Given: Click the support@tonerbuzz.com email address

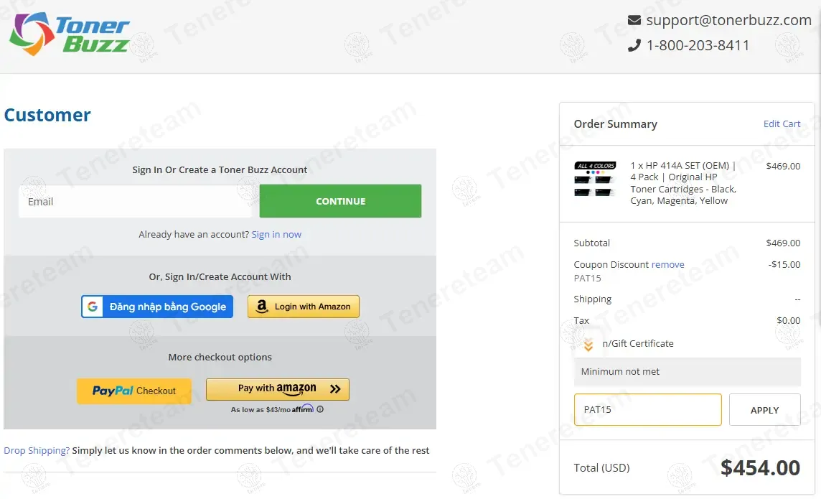Looking at the screenshot, I should pos(728,20).
